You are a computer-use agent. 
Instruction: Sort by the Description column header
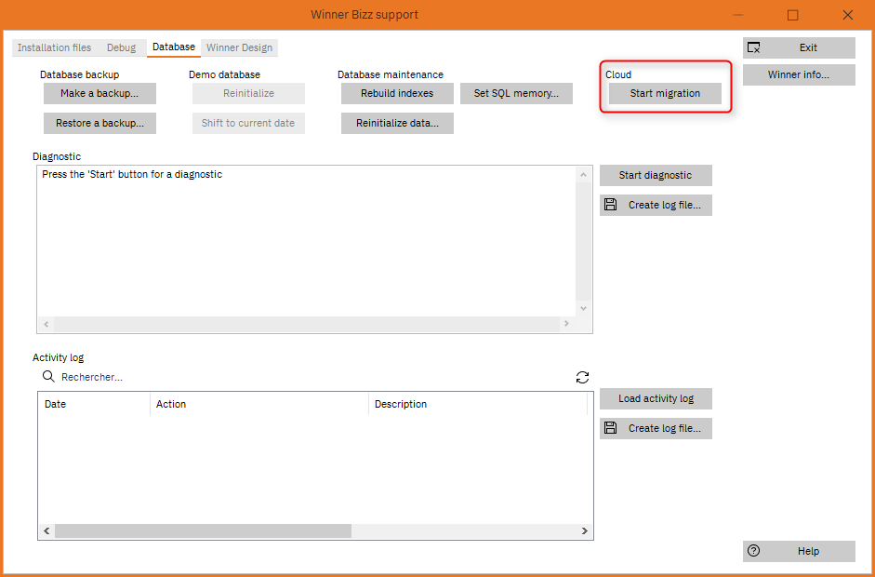(x=478, y=404)
